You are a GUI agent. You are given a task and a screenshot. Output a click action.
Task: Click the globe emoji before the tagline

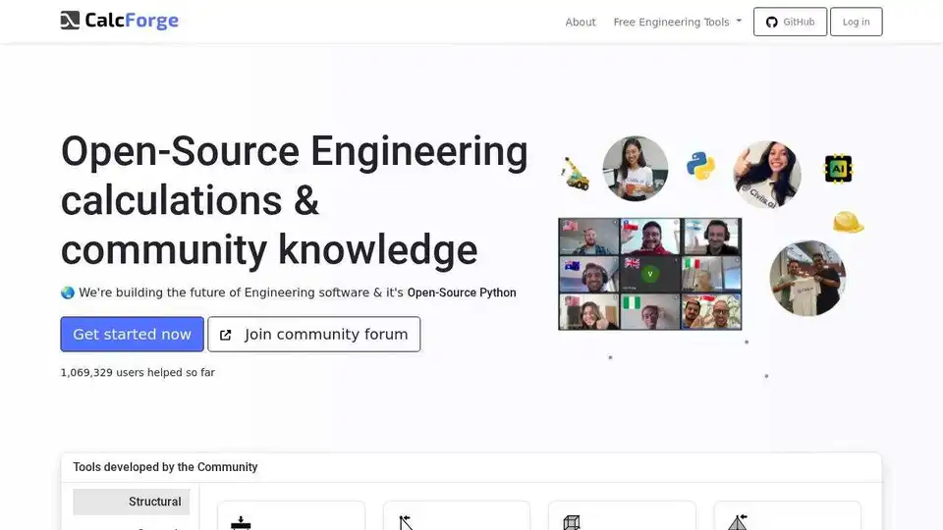[68, 292]
